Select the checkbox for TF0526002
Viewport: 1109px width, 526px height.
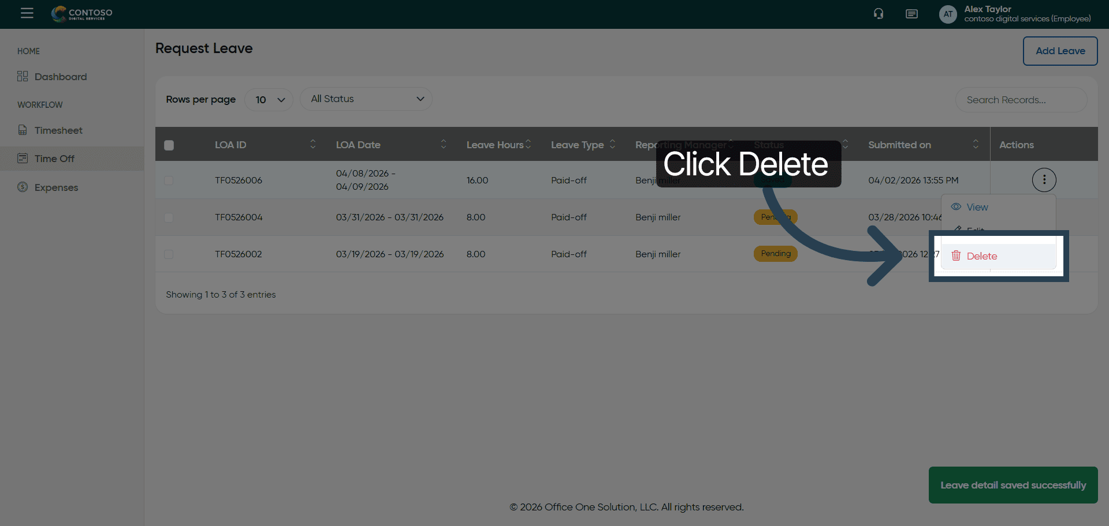169,254
